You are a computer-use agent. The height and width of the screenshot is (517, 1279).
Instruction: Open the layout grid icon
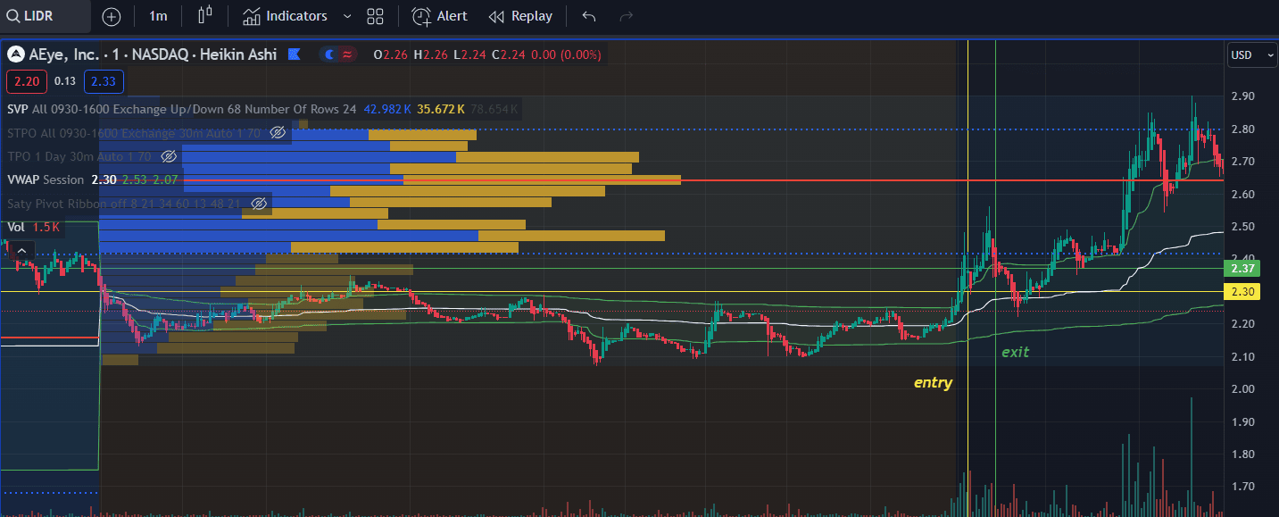tap(375, 16)
